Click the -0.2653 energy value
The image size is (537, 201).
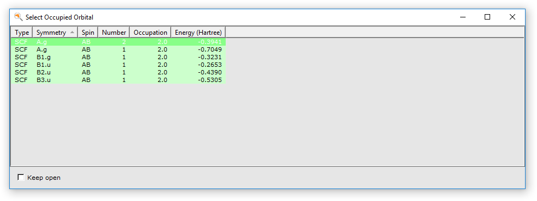click(210, 65)
